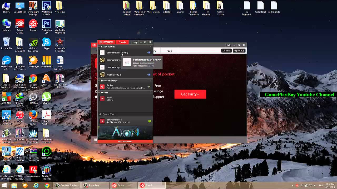This screenshot has height=189, width=337.
Task: Switch to Camtasia Studio in the taskbar
Action: coord(67,185)
